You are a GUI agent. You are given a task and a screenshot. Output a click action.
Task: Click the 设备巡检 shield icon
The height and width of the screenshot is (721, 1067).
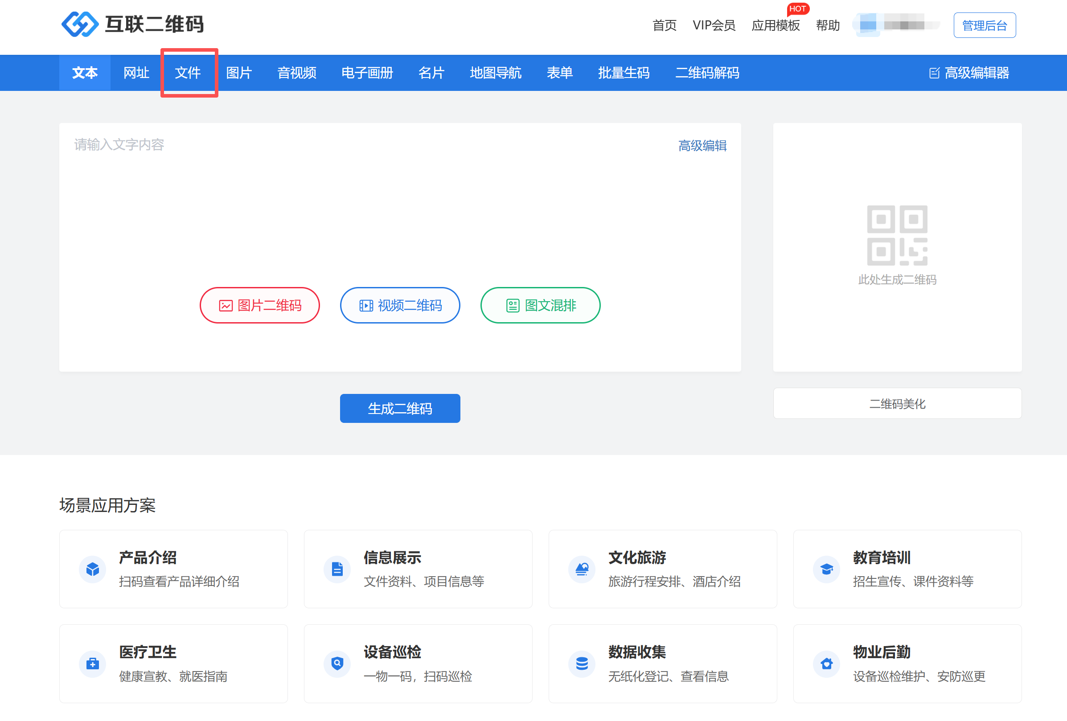coord(337,664)
